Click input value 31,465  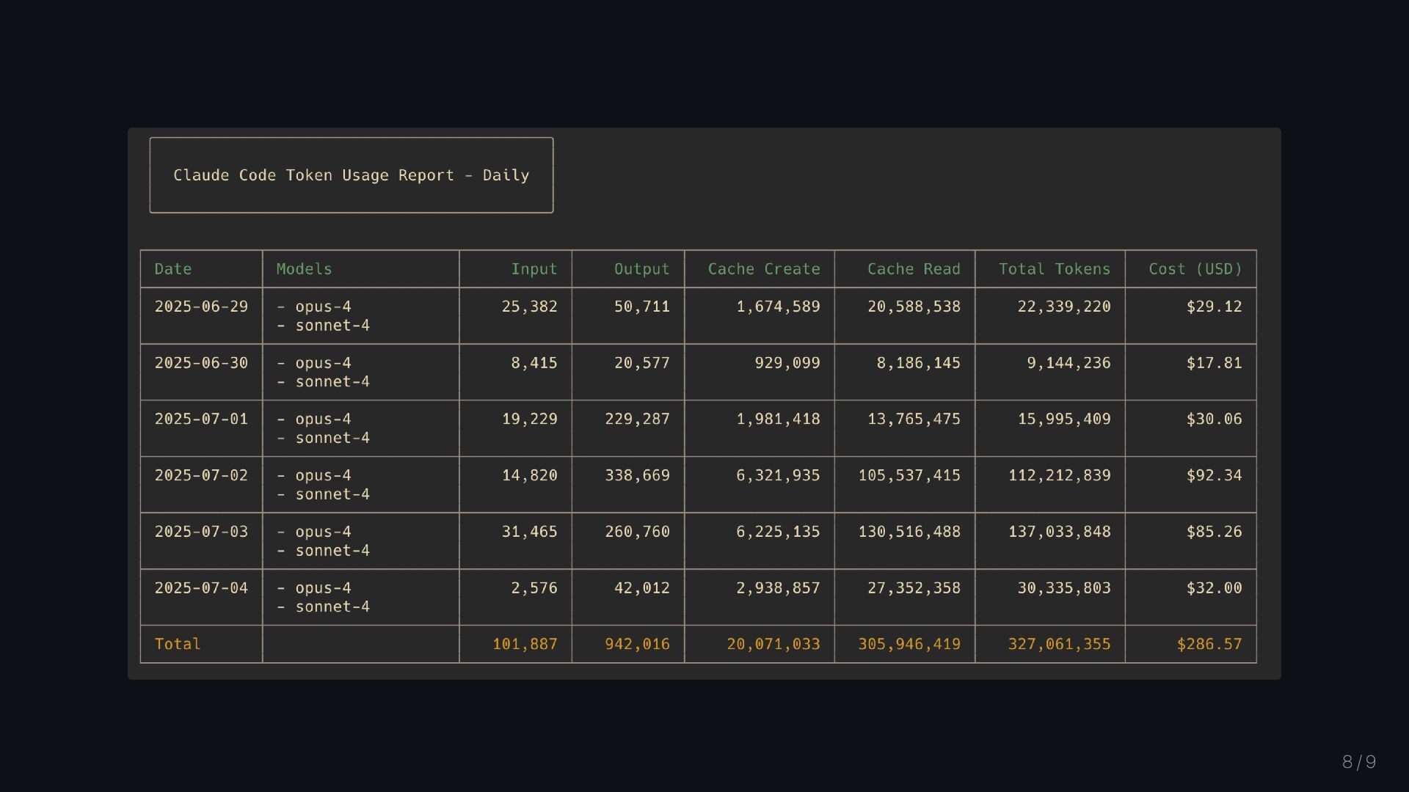tap(530, 532)
